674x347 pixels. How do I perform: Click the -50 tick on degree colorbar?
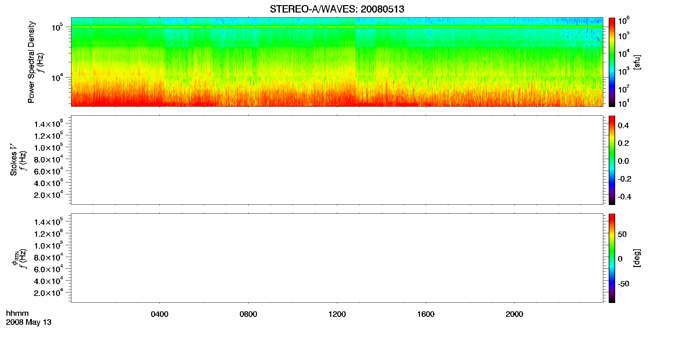coord(623,284)
